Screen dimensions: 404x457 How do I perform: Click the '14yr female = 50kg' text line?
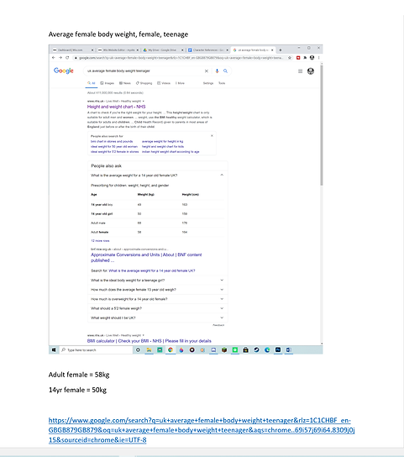77,390
